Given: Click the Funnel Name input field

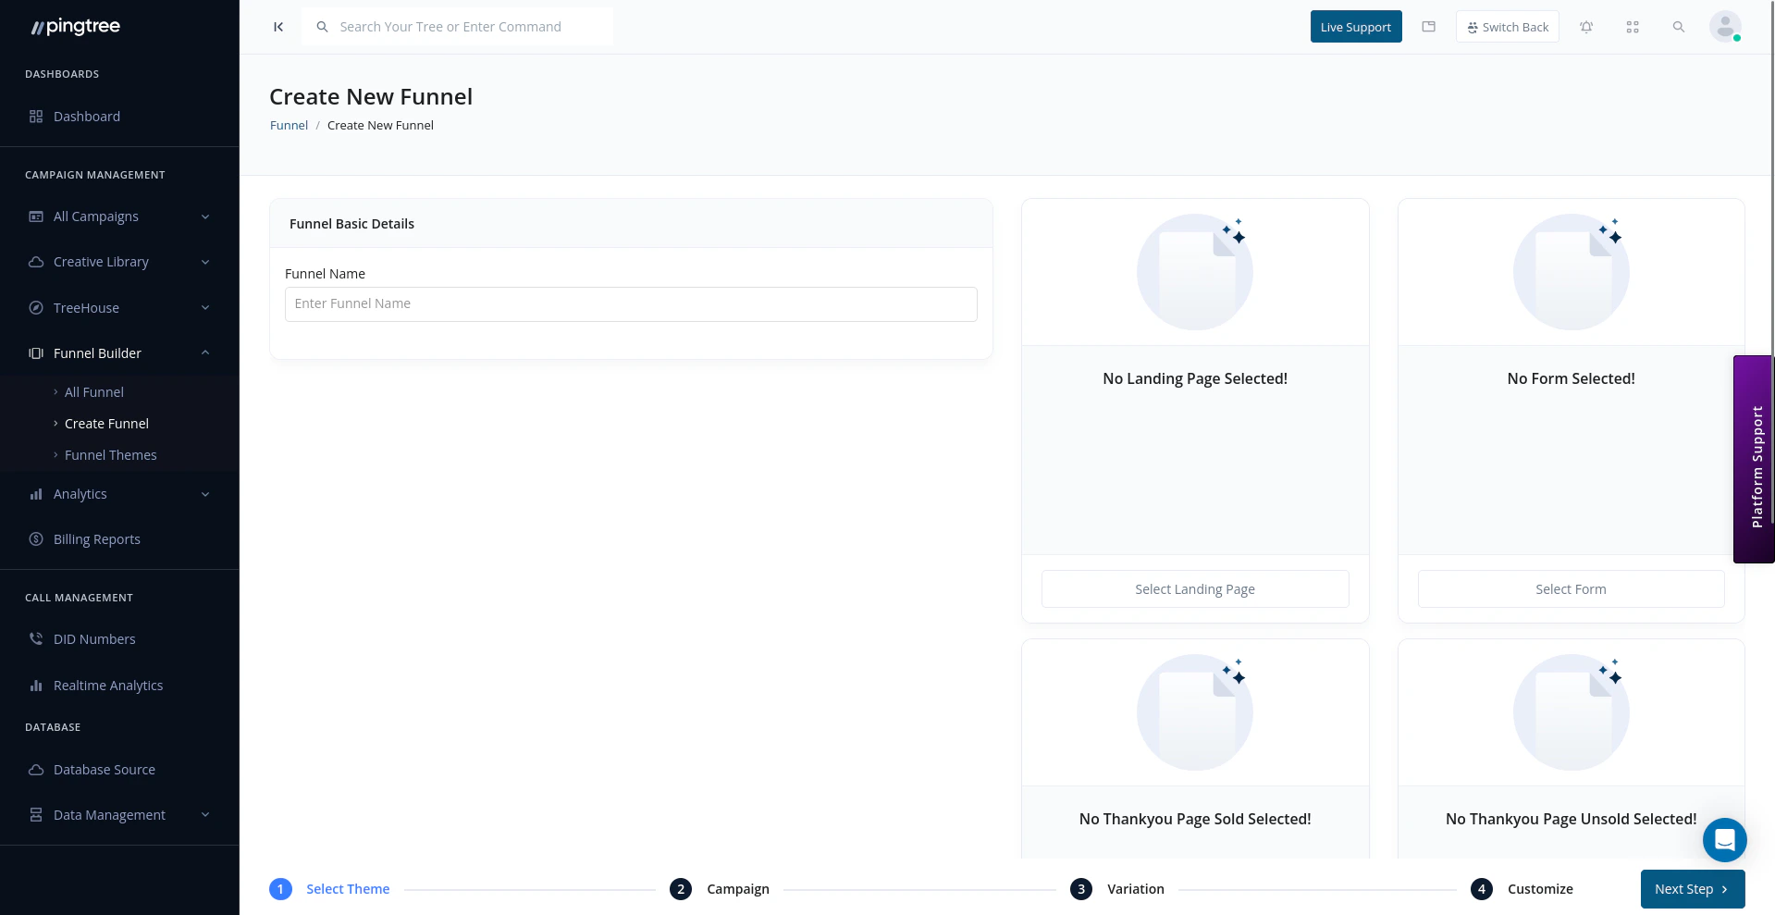Looking at the screenshot, I should (x=630, y=303).
